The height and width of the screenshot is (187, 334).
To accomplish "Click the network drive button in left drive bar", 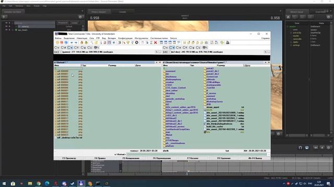I will 97,47.
